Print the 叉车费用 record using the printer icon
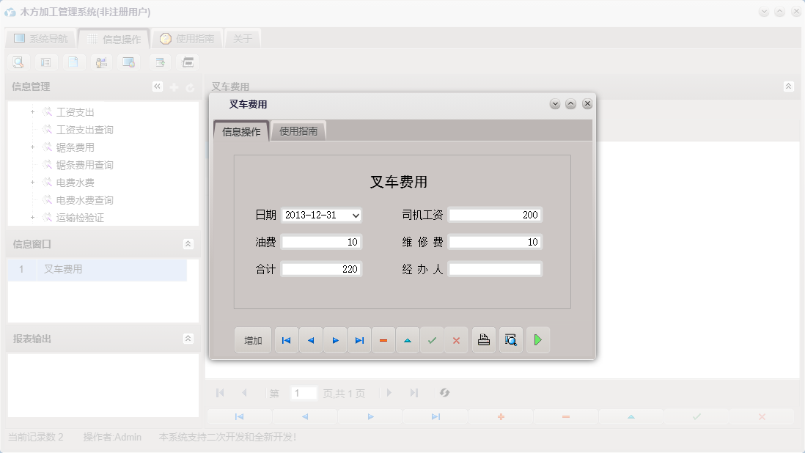This screenshot has height=453, width=805. pos(483,339)
